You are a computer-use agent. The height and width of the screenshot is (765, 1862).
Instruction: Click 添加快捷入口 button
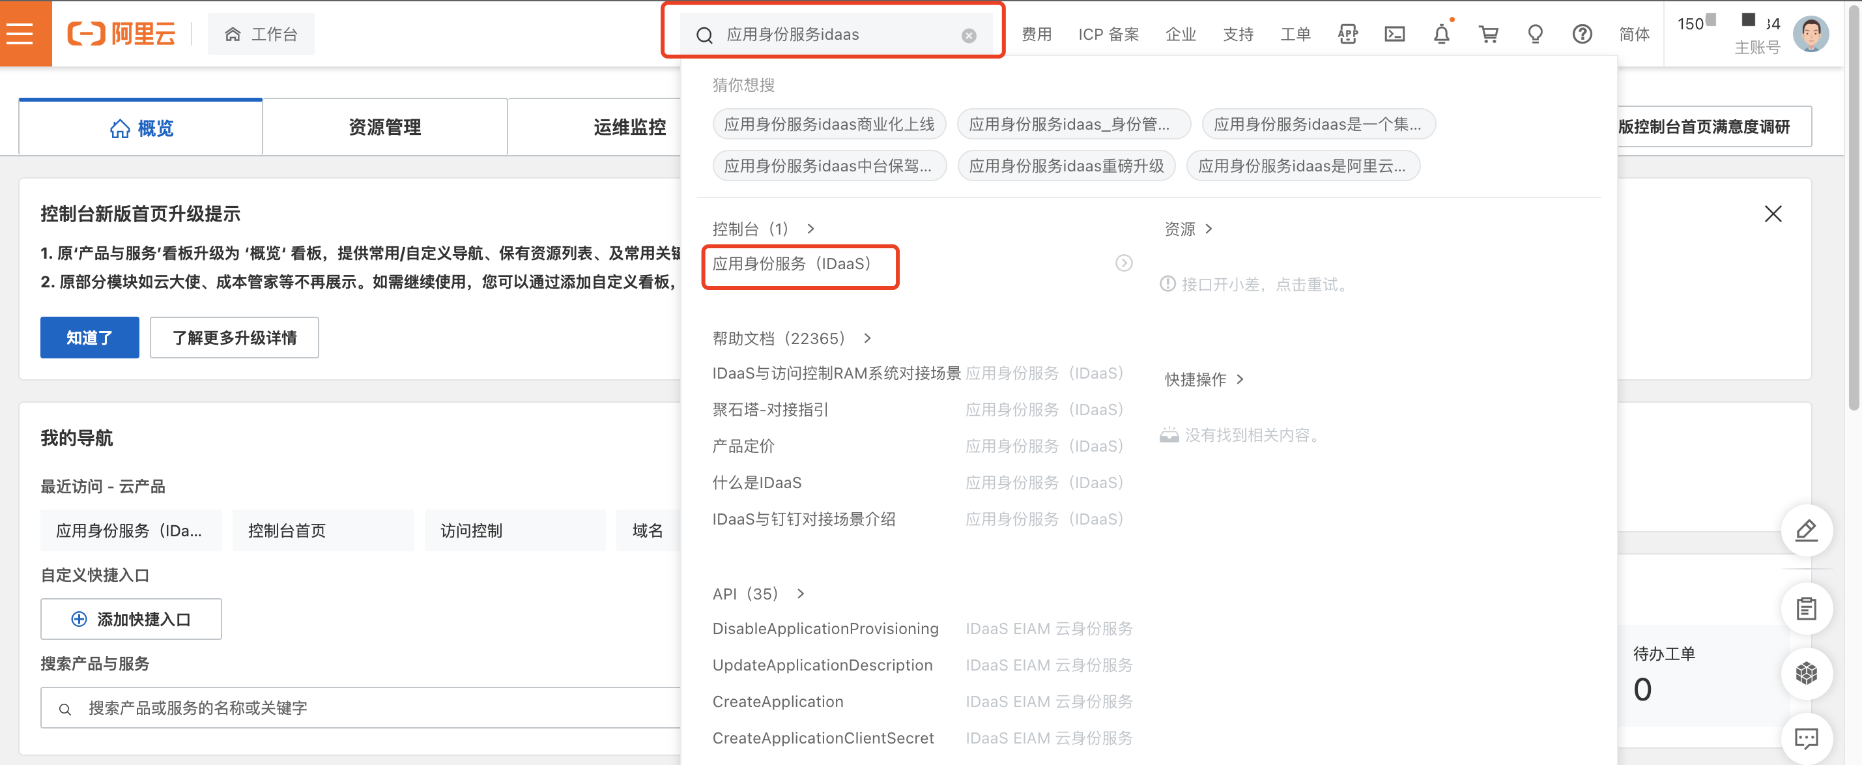131,619
